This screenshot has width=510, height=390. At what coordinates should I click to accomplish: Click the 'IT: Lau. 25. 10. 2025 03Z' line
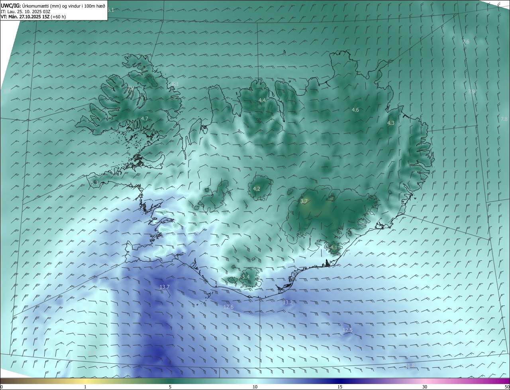click(x=25, y=12)
